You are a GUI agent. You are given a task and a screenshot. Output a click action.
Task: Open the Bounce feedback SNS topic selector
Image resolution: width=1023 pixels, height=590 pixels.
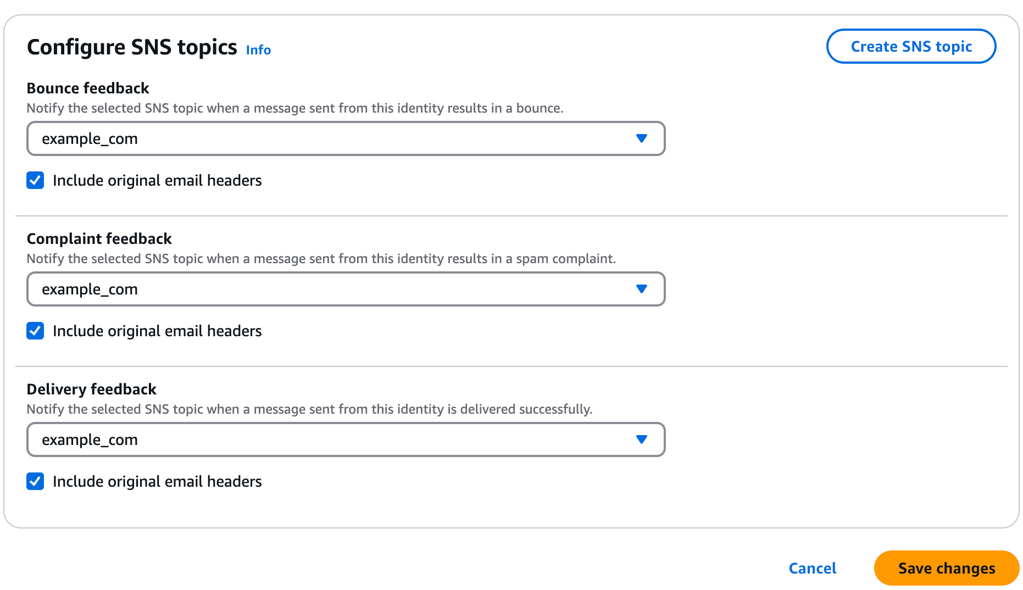(x=346, y=138)
